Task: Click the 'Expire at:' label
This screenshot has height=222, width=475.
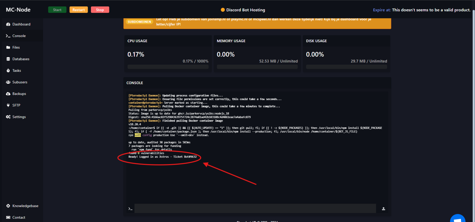Action: pos(382,10)
